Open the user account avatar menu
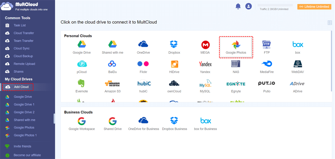The image size is (335, 159). (x=248, y=6)
